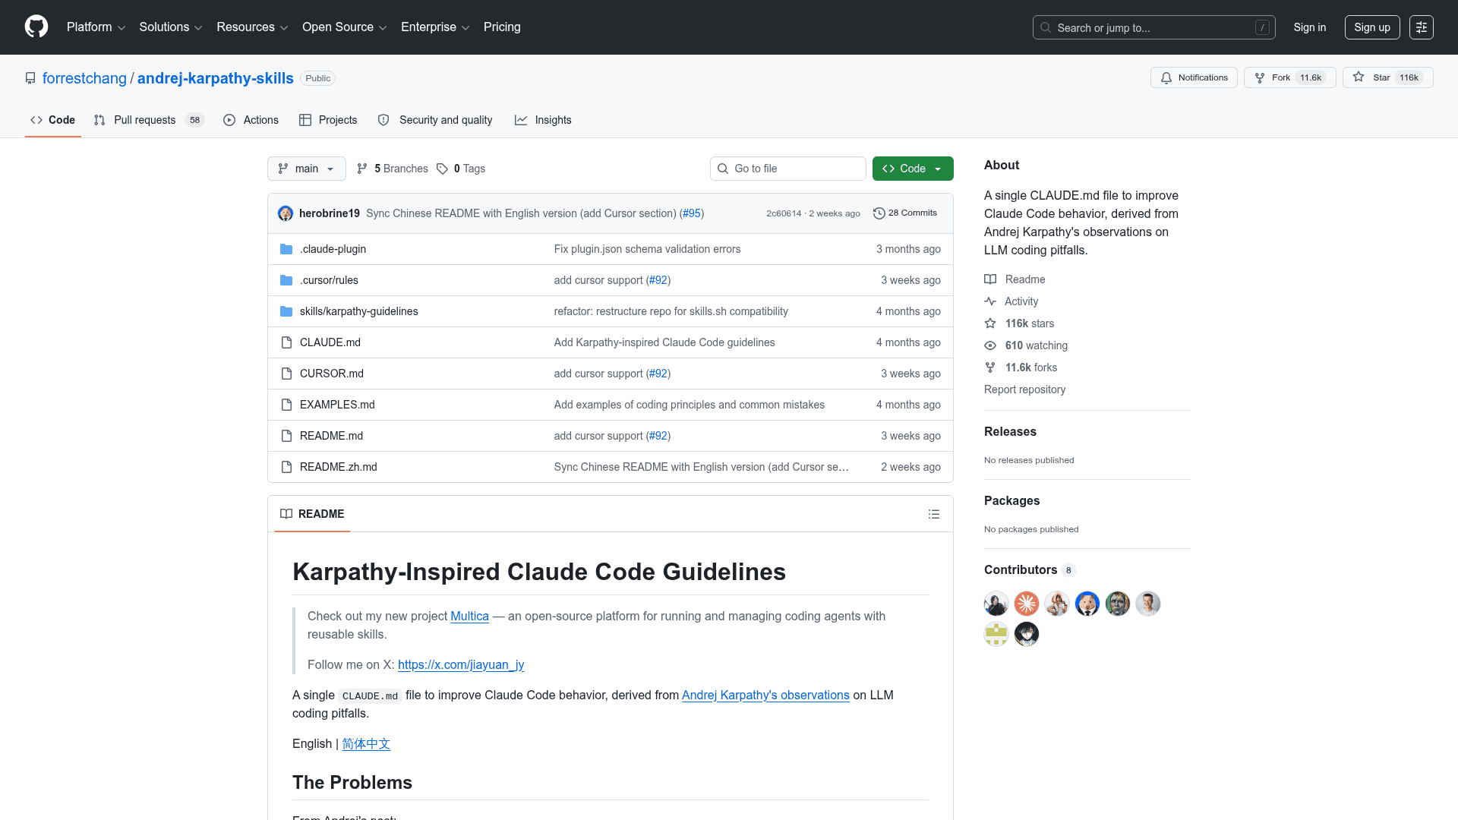
Task: Click the blue-ringed contributor avatar
Action: click(x=1087, y=604)
